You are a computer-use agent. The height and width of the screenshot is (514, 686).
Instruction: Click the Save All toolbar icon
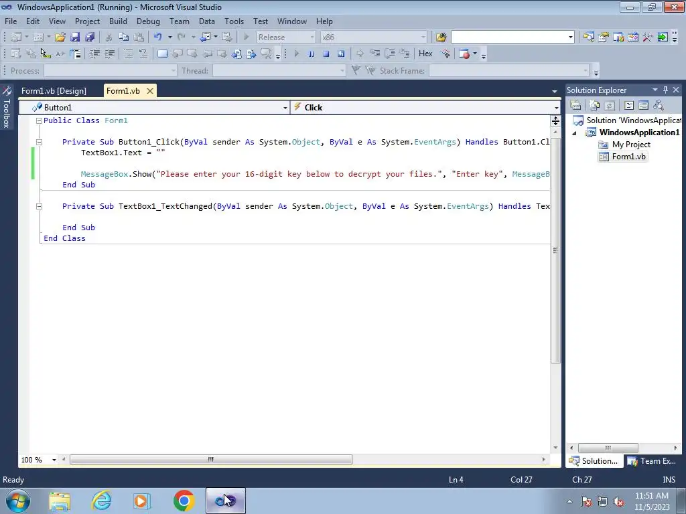pyautogui.click(x=90, y=37)
